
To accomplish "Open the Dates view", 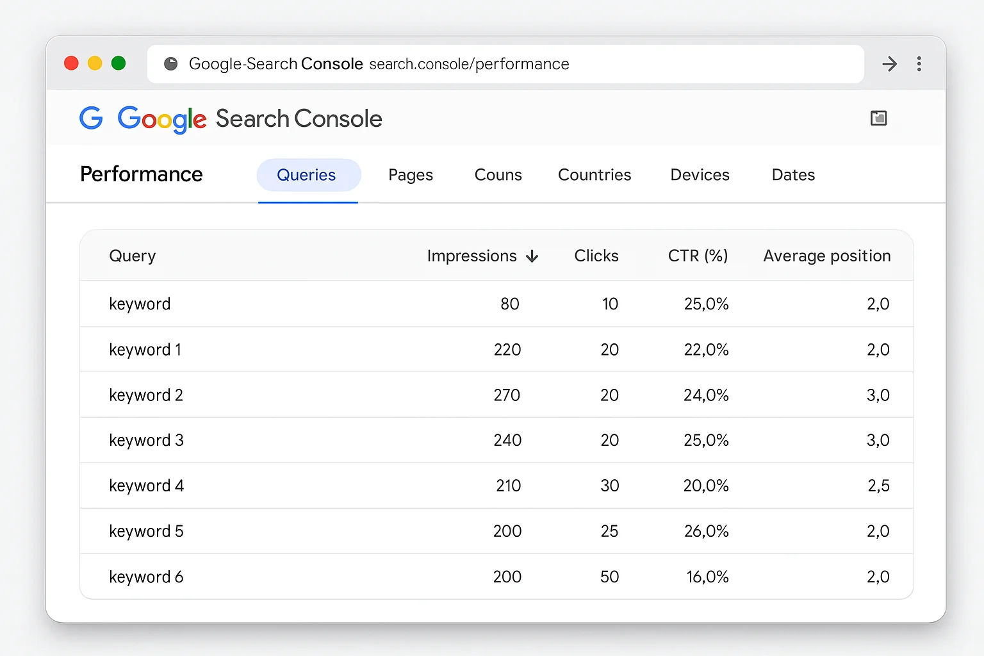I will pos(793,174).
